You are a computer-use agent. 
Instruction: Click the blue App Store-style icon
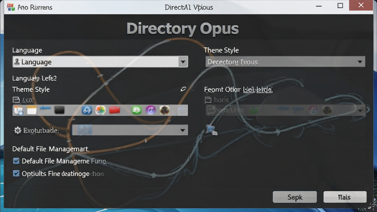87,110
